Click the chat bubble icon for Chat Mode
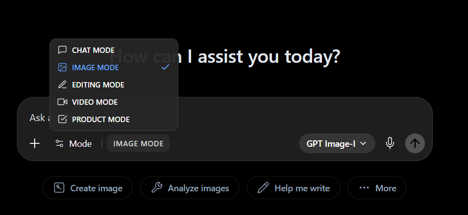The image size is (468, 215). tap(62, 50)
